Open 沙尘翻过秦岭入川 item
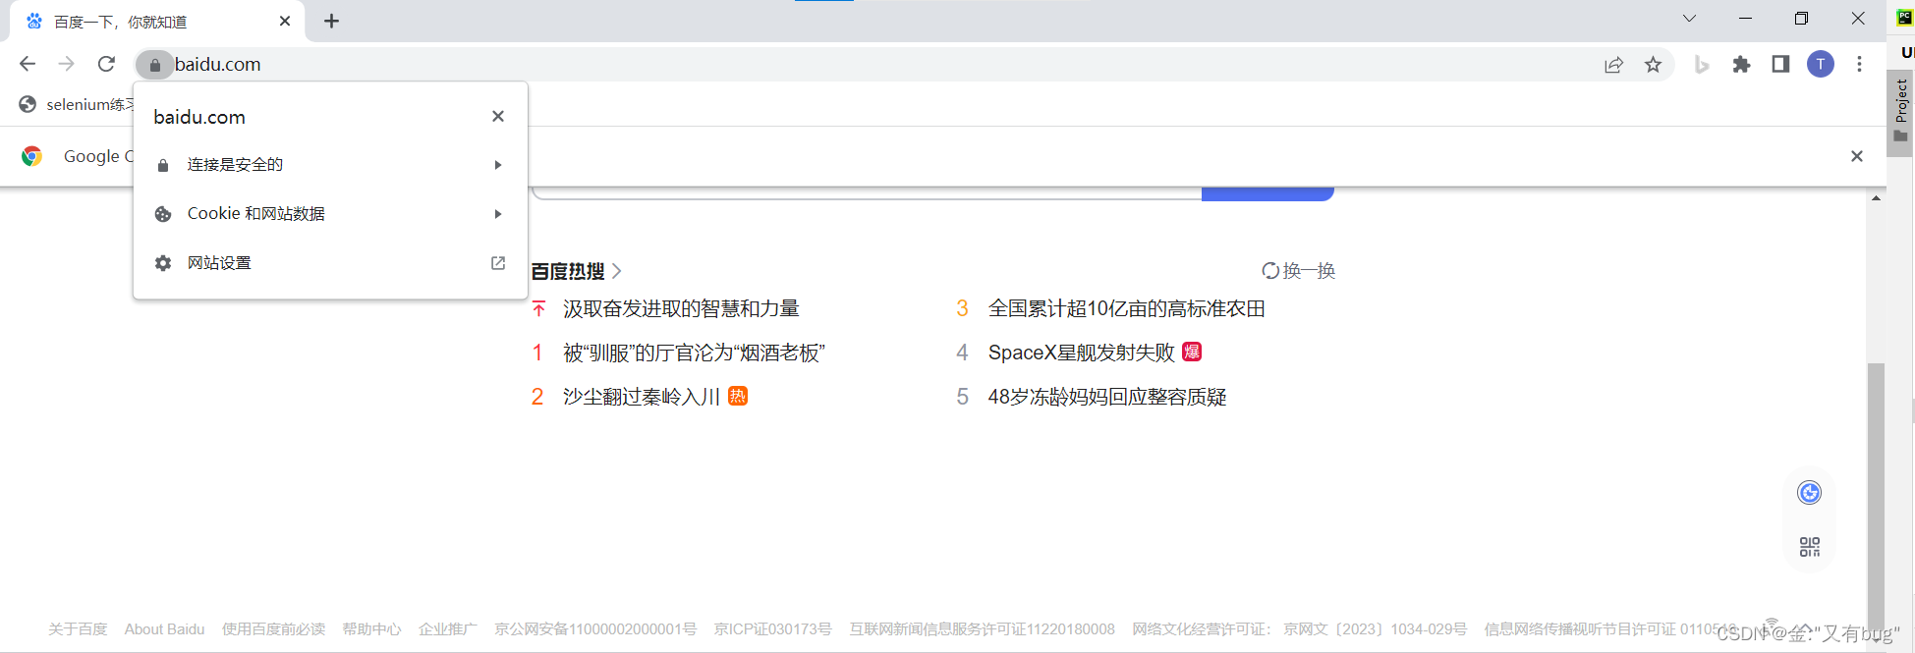This screenshot has width=1915, height=653. 642,398
